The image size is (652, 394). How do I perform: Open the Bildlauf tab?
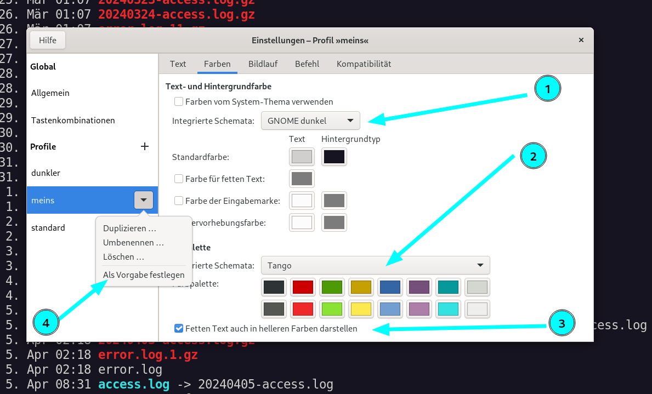pos(263,64)
